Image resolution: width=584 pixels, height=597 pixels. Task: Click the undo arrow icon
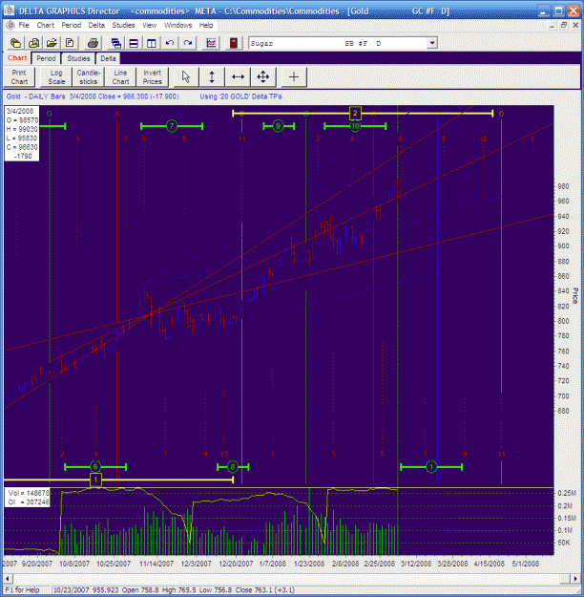coord(169,43)
